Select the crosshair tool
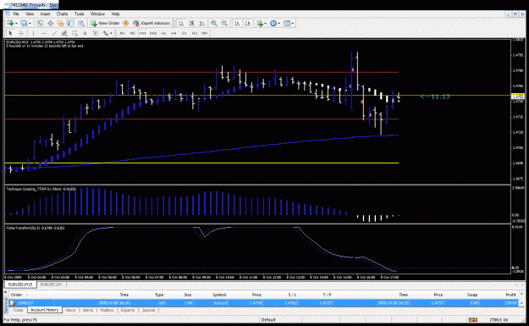This screenshot has height=326, width=529. pyautogui.click(x=21, y=33)
